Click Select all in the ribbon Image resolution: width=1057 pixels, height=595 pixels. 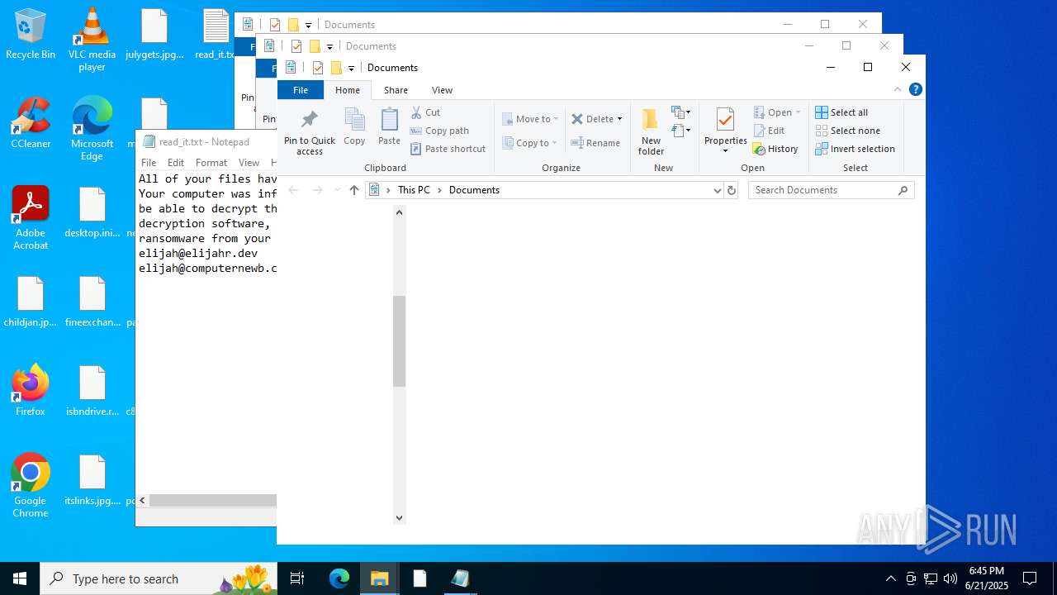click(x=841, y=112)
